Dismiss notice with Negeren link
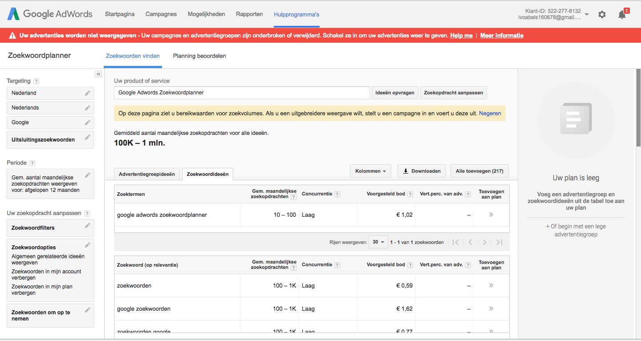This screenshot has height=341, width=641. 490,114
